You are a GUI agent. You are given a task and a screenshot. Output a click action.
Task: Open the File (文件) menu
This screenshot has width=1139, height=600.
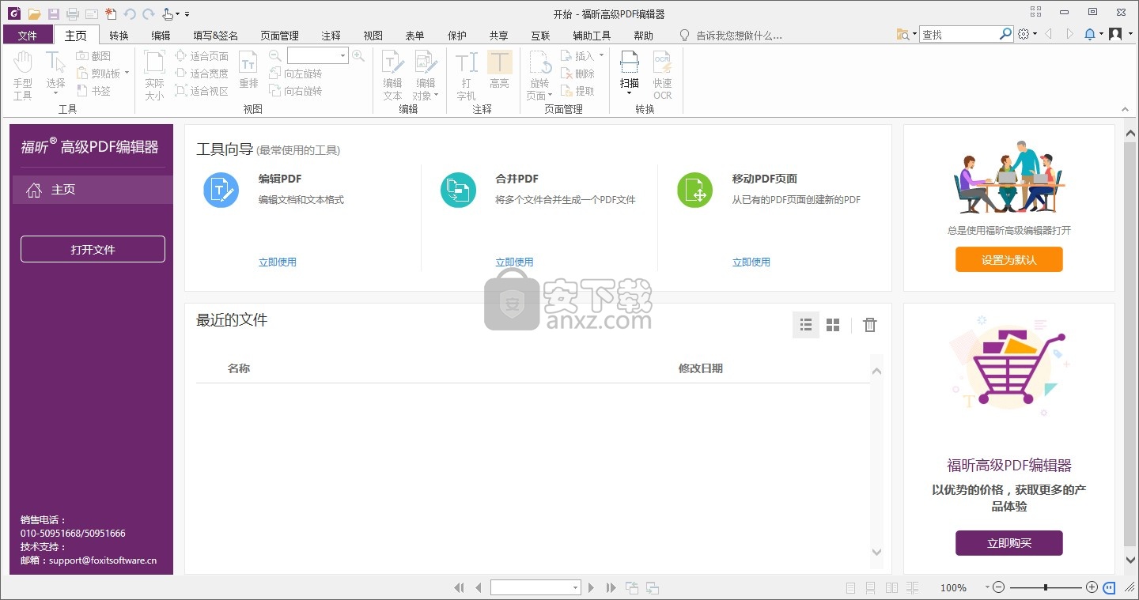pyautogui.click(x=28, y=35)
